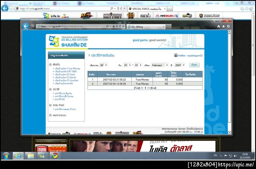Open the end day 31 dropdown
The height and width of the screenshot is (169, 256).
click(138, 65)
